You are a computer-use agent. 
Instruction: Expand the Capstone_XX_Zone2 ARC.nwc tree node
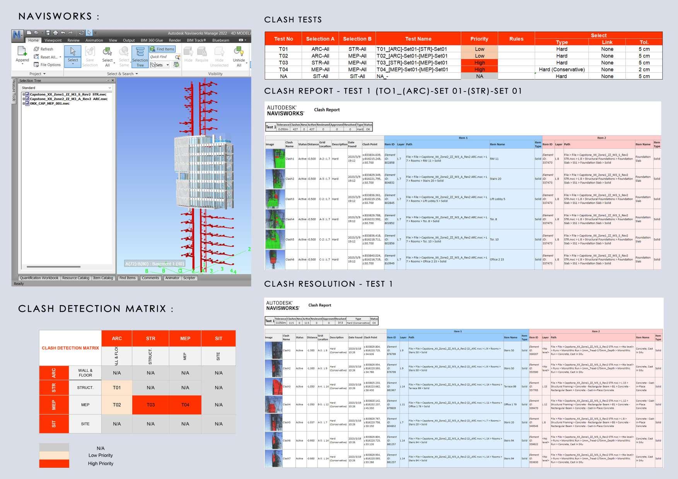(x=24, y=99)
